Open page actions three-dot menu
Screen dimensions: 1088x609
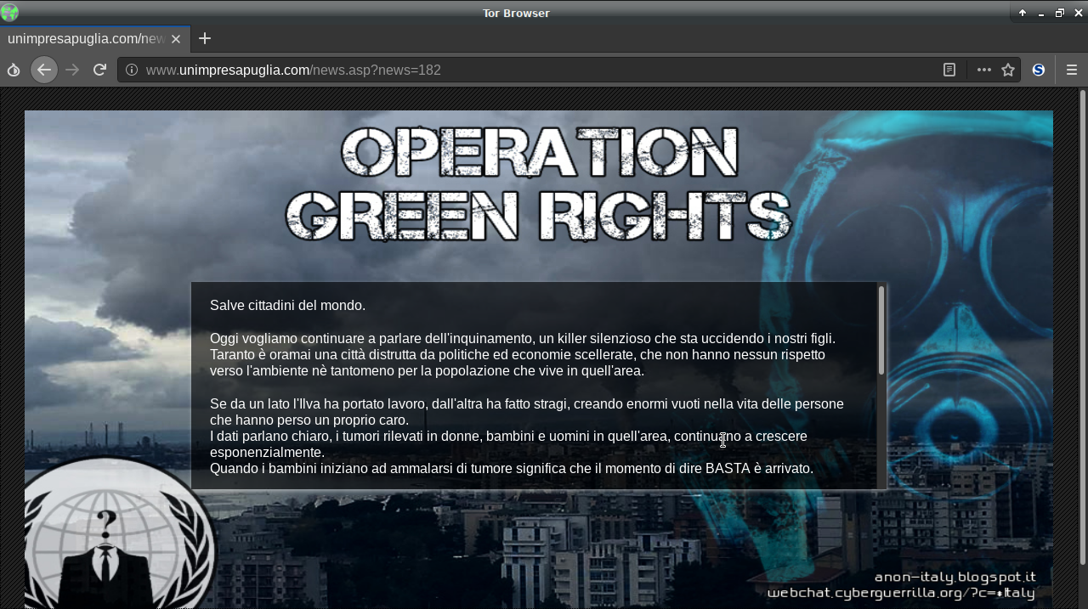(x=983, y=70)
